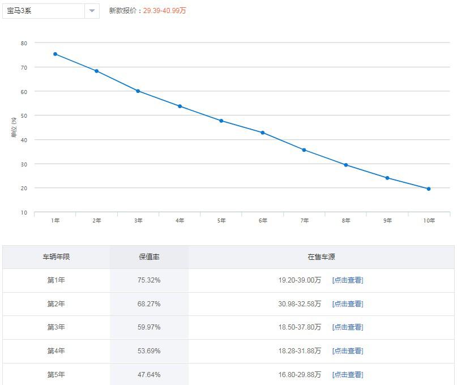This screenshot has width=457, height=385.
Task: Click the 第1年 row label
Action: tap(56, 280)
